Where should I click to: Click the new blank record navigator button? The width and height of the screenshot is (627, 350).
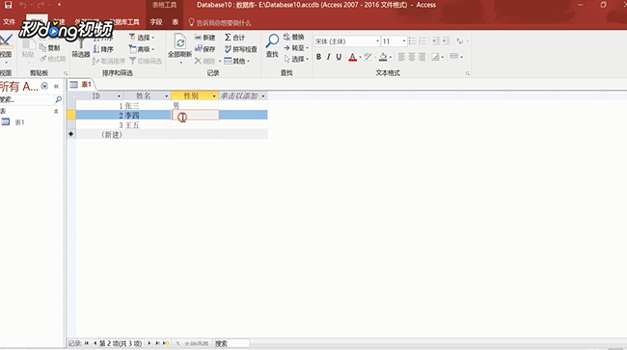point(166,343)
